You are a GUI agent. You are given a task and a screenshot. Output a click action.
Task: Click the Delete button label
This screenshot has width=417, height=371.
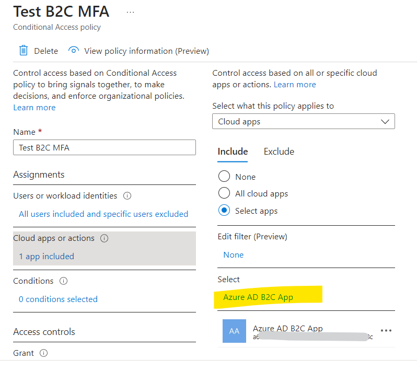coord(46,51)
